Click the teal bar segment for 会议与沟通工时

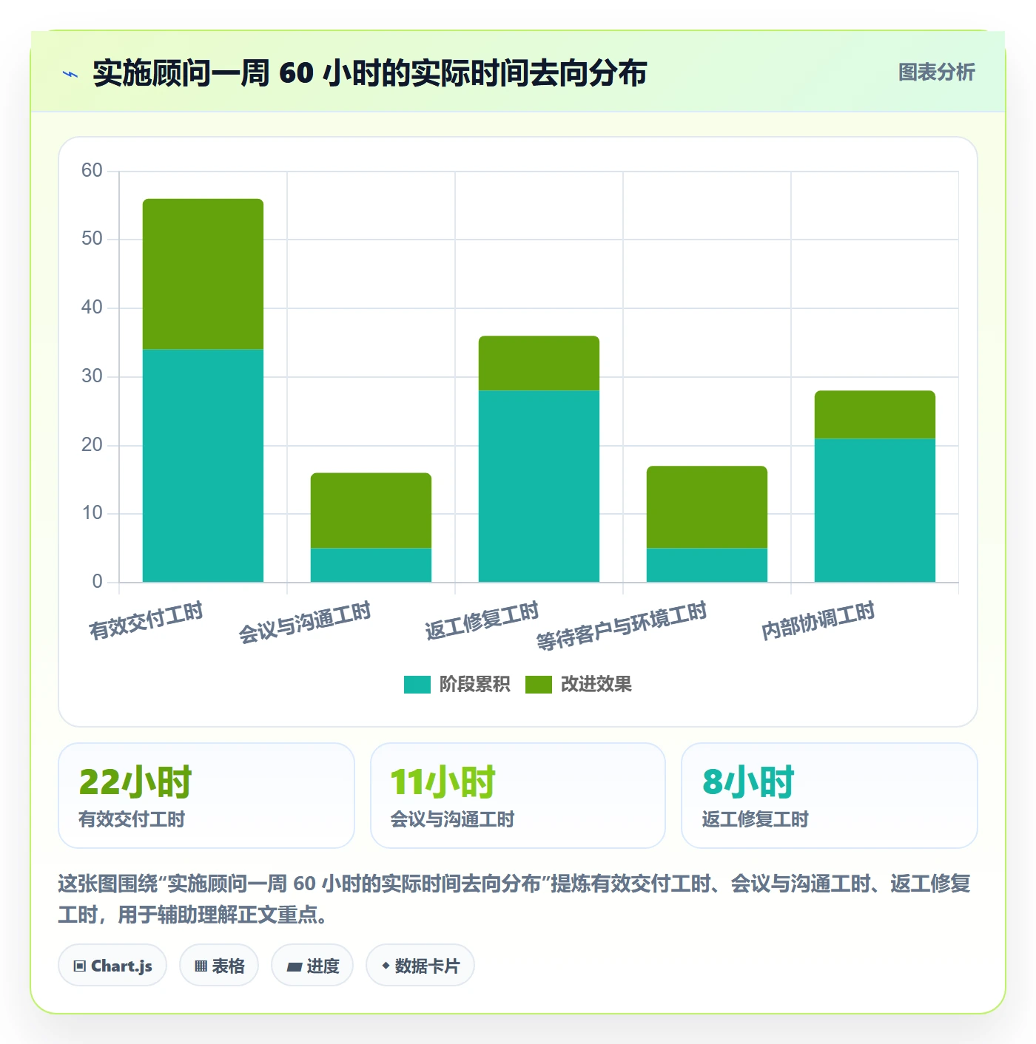coord(371,565)
